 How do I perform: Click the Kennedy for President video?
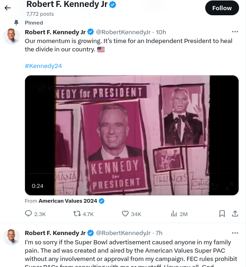[132, 135]
